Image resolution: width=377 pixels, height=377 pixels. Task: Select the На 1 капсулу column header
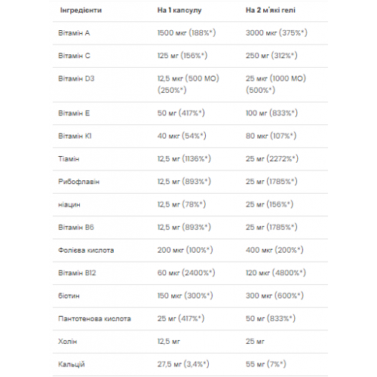tap(179, 11)
